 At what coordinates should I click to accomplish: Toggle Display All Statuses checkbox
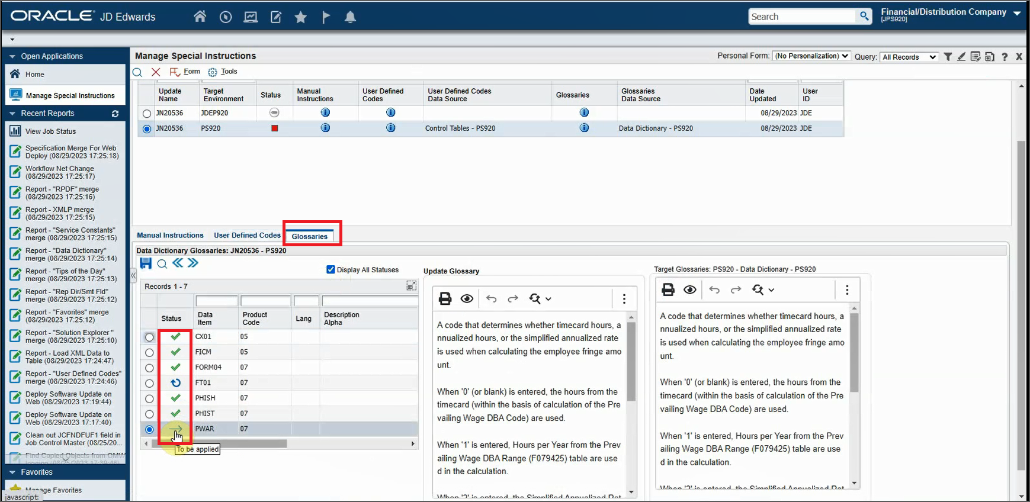click(331, 270)
